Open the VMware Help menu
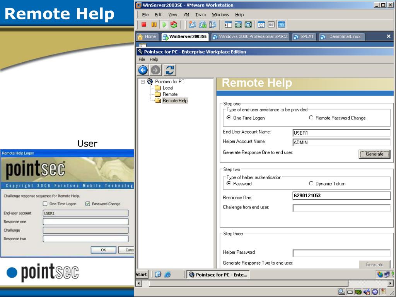This screenshot has height=297, width=396. click(239, 15)
